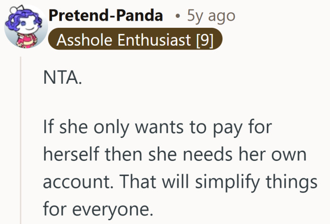Viewport: 330px width, 224px height.
Task: Click the "5y ago" timestamp
Action: click(211, 16)
